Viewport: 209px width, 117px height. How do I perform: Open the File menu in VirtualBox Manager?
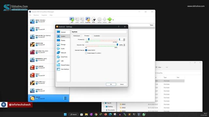(30, 15)
